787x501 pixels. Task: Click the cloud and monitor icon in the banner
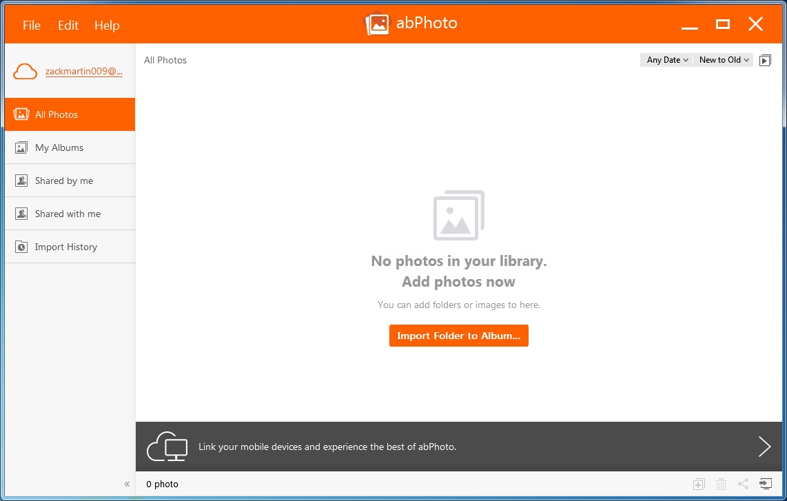point(167,447)
